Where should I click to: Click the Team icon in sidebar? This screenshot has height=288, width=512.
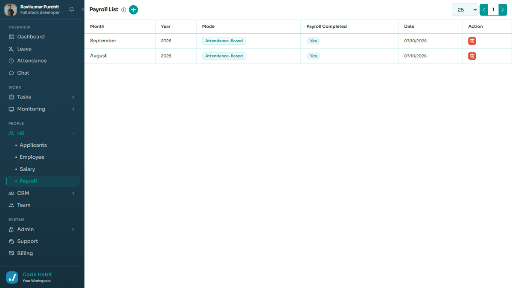12,205
